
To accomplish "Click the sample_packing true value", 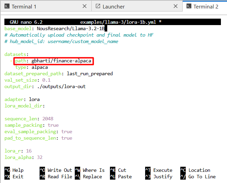I will click(53, 125).
